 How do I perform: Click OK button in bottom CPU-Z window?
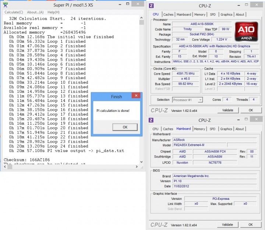tap(251, 224)
